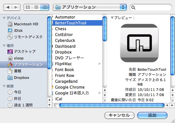Click the キャンセル button
The width and height of the screenshot is (175, 123).
[x=119, y=115]
